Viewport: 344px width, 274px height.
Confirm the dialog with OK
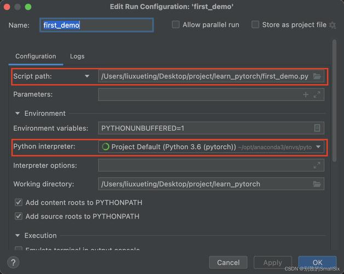317,262
